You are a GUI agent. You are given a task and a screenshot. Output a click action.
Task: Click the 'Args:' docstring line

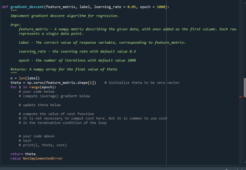point(15,24)
